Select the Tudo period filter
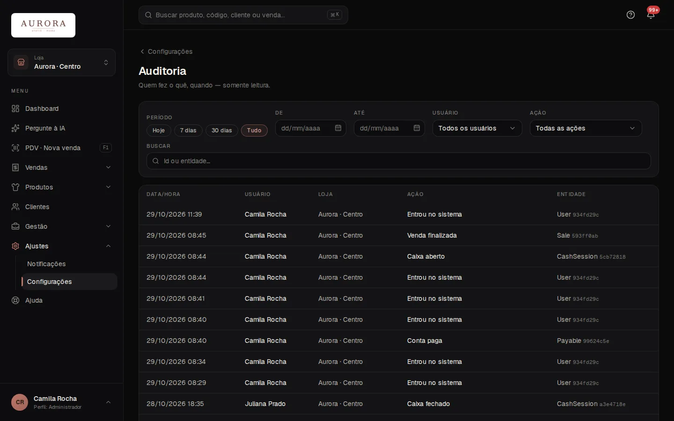The image size is (674, 421). pyautogui.click(x=254, y=131)
